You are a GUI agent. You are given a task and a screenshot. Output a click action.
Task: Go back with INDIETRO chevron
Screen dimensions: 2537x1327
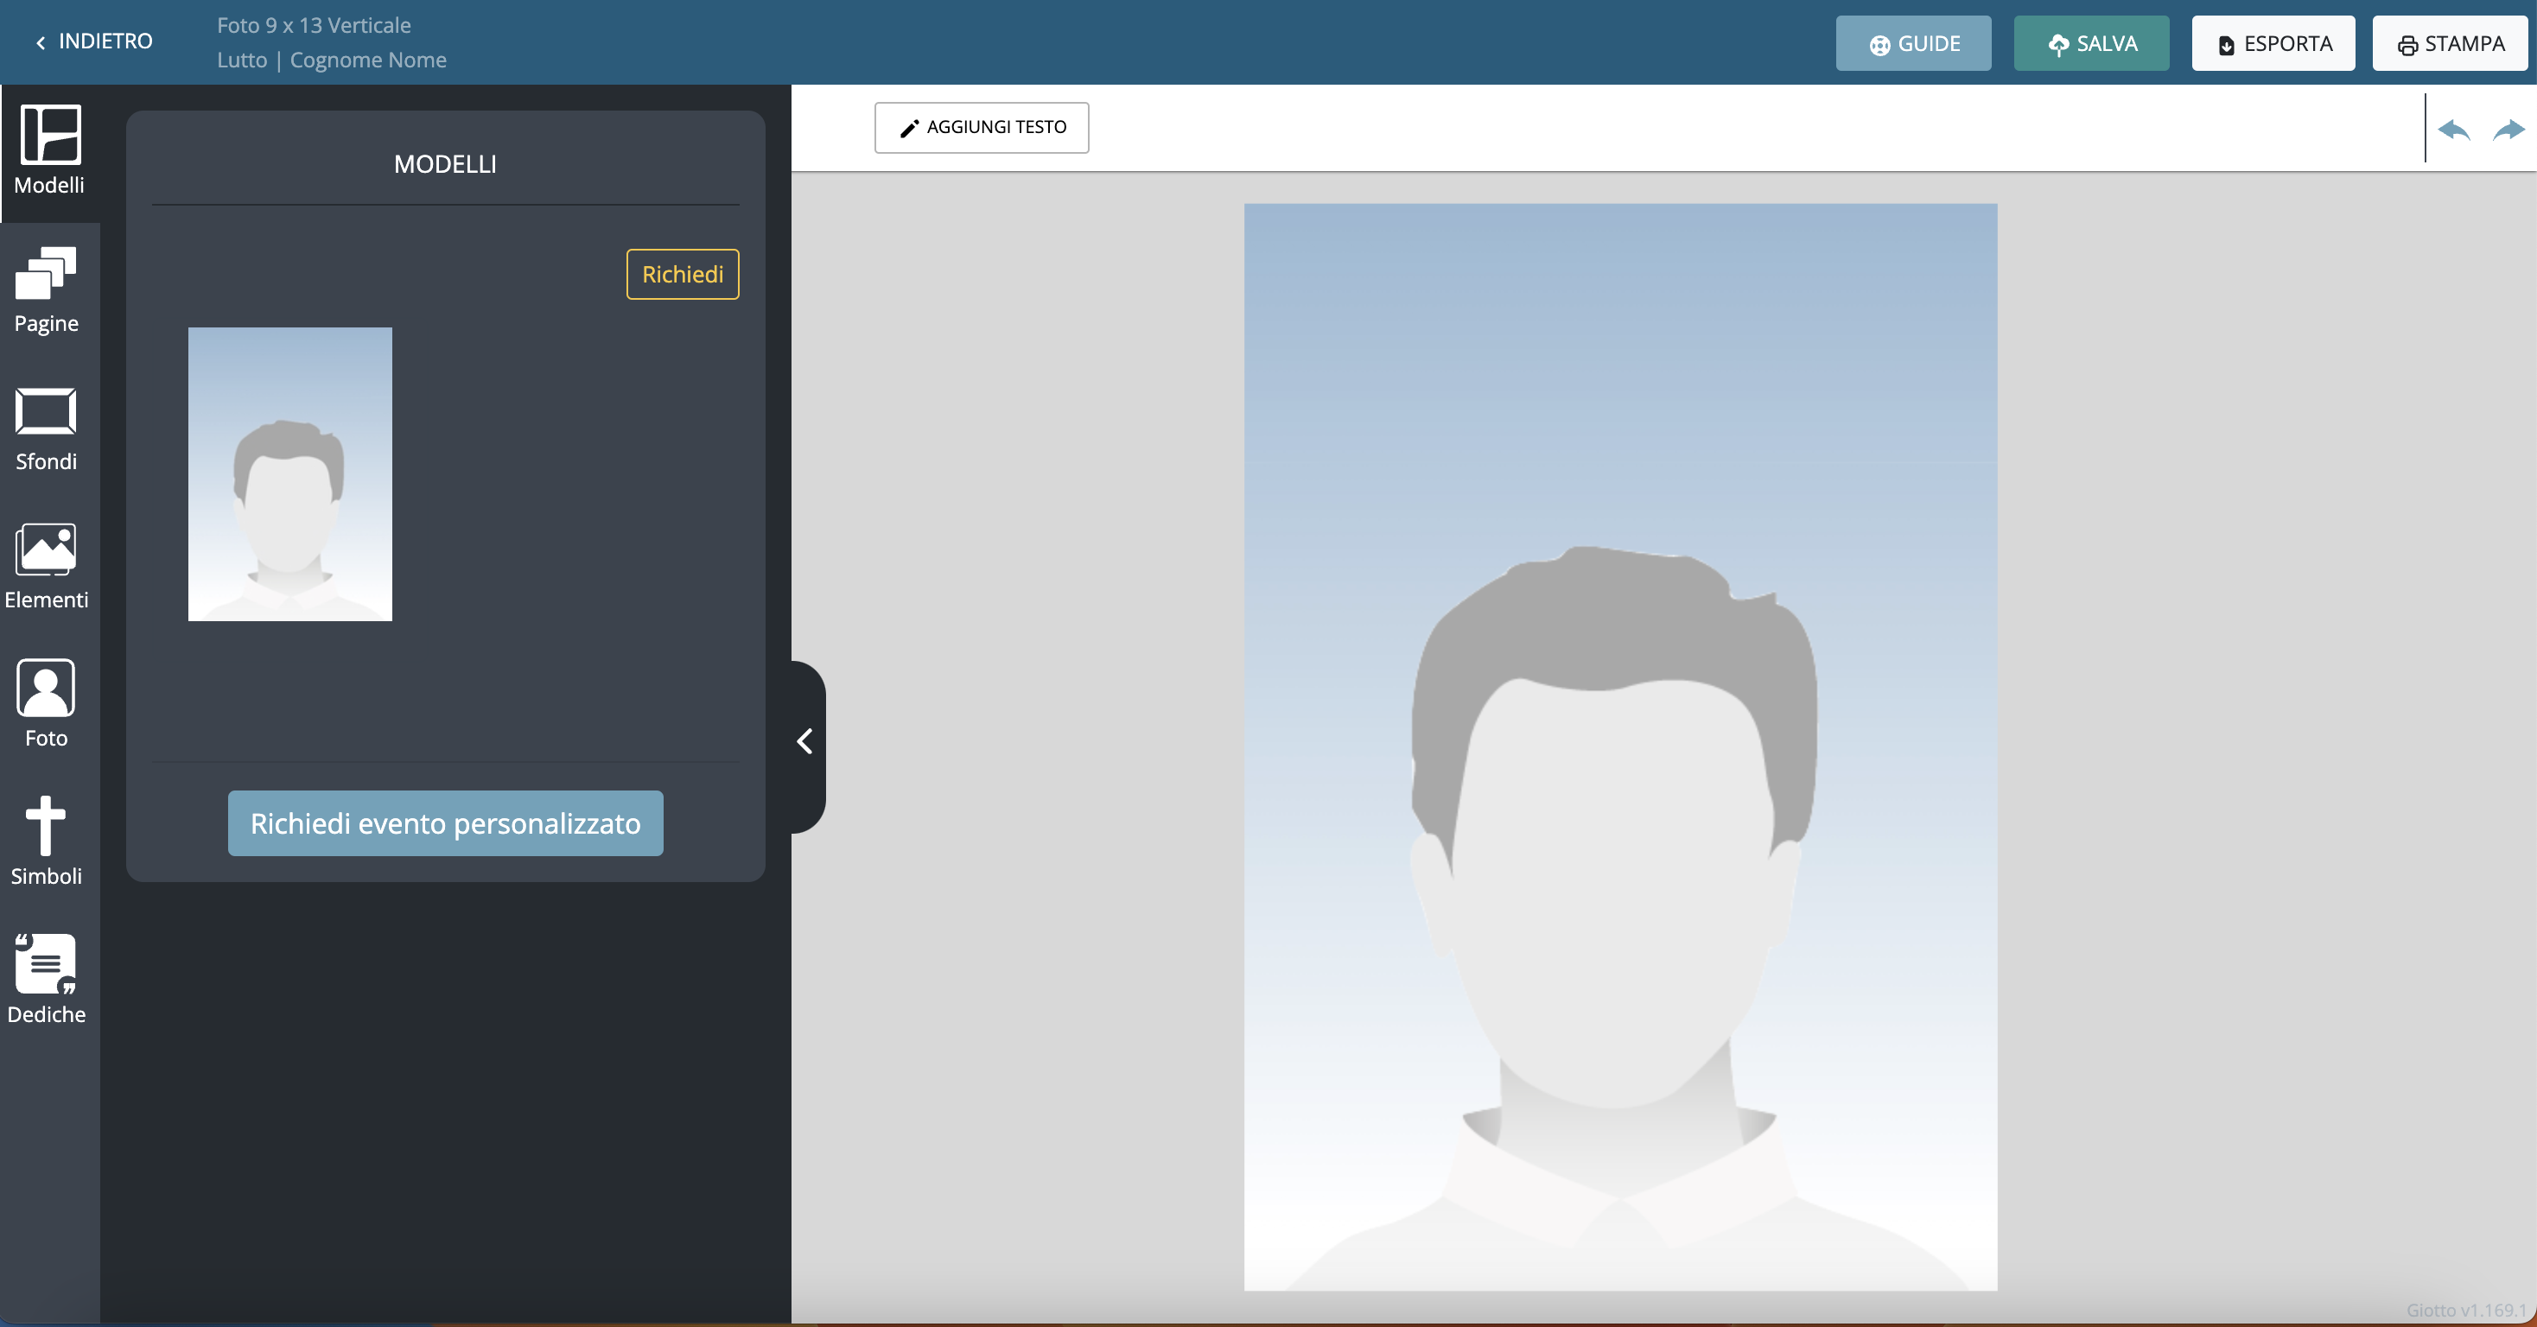[93, 41]
